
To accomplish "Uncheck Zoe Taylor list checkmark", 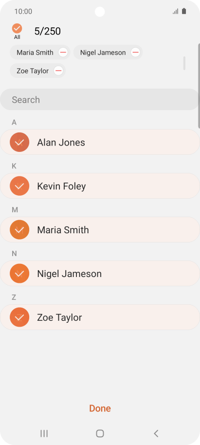I will [19, 317].
